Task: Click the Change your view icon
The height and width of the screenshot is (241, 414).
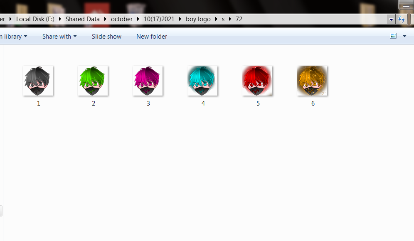Action: (x=393, y=36)
